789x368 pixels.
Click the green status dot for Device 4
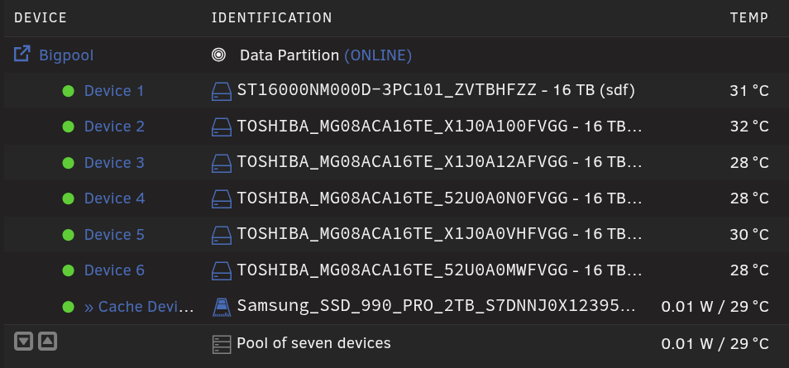[68, 198]
